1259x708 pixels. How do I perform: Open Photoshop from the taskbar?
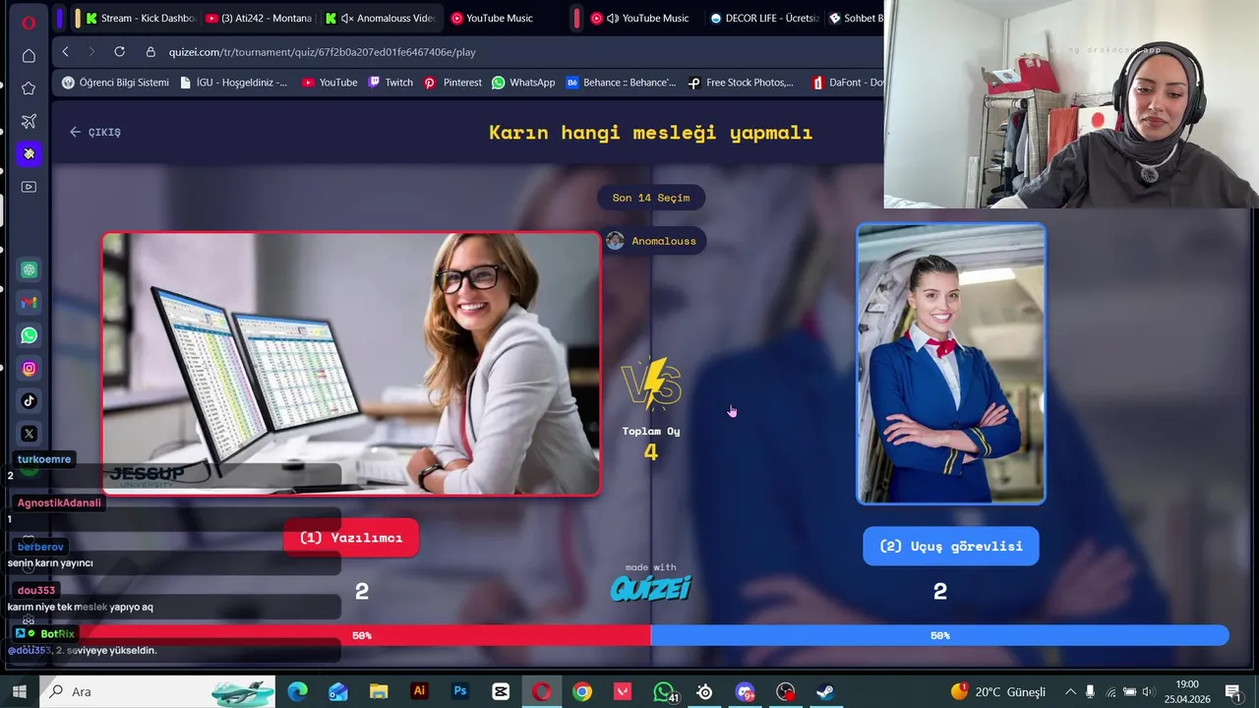tap(459, 691)
